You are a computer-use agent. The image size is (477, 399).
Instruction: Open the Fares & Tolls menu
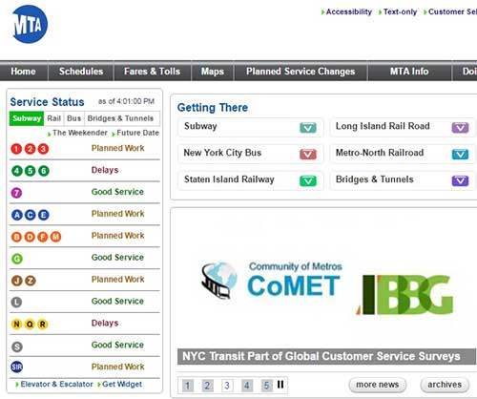(152, 72)
